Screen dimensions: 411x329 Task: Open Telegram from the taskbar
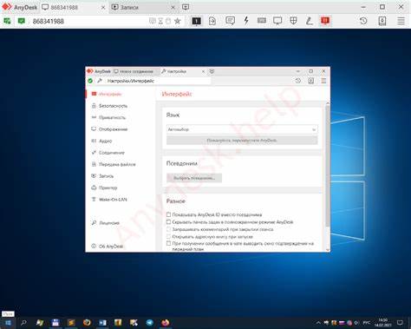click(149, 323)
